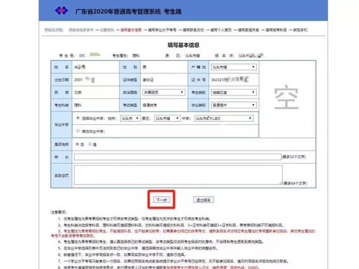This screenshot has width=359, height=269.
Task: Select the 选择毕业中学 radio button
Action: pos(78,118)
